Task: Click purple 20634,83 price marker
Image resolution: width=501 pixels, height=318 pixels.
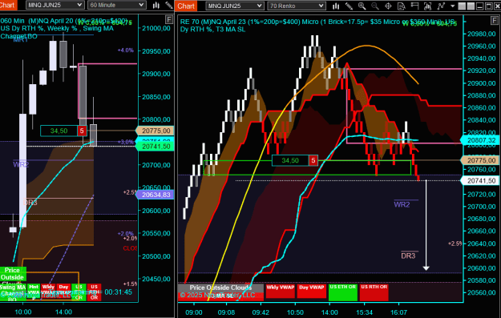Action: [155, 195]
